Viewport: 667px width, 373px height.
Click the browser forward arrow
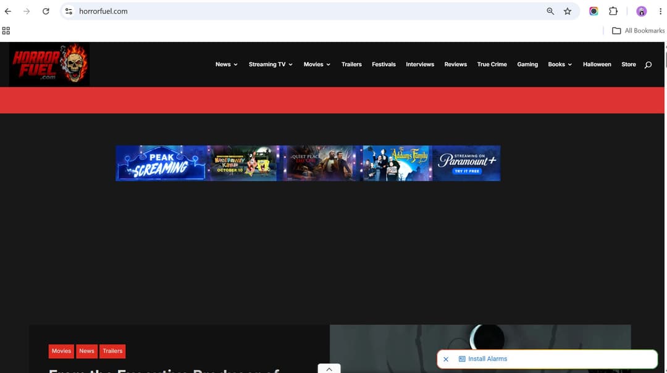(27, 12)
